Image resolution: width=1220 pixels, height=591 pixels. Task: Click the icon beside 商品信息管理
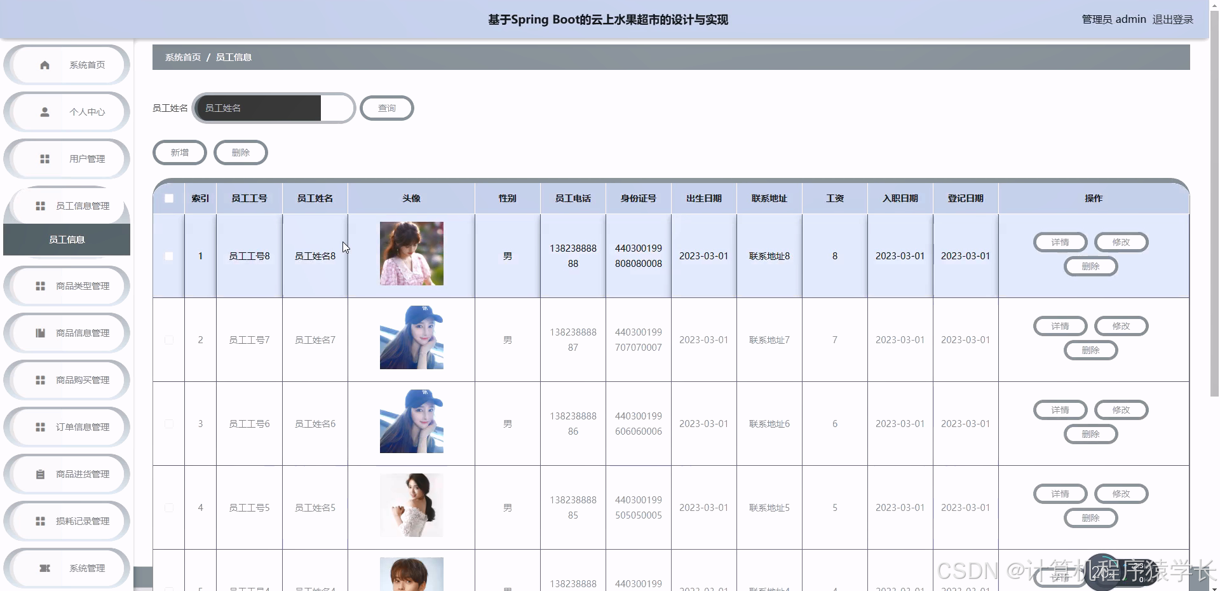(x=40, y=333)
